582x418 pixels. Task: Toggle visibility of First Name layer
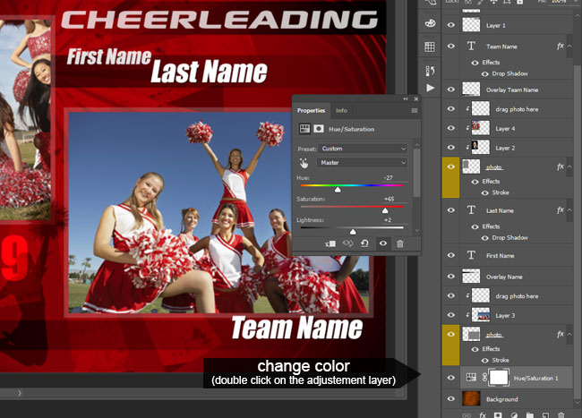pos(451,255)
